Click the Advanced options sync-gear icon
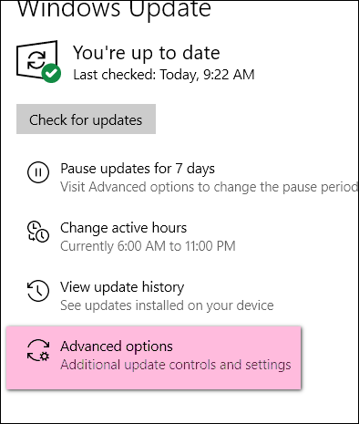This screenshot has height=424, width=359. (38, 350)
